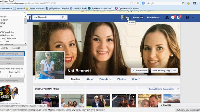Image resolution: width=200 pixels, height=112 pixels.
Task: Click the Facebook logo icon
Action: click(x=30, y=17)
